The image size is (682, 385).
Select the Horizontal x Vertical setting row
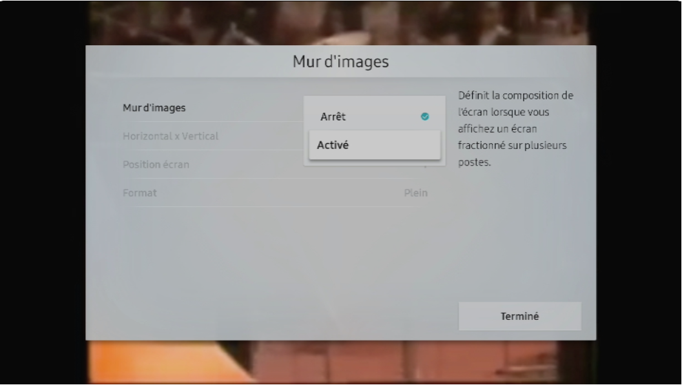170,136
